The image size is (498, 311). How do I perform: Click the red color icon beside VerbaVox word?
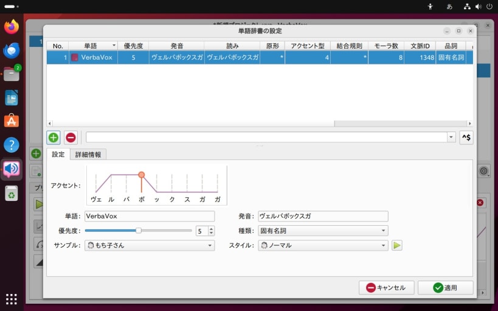point(75,58)
